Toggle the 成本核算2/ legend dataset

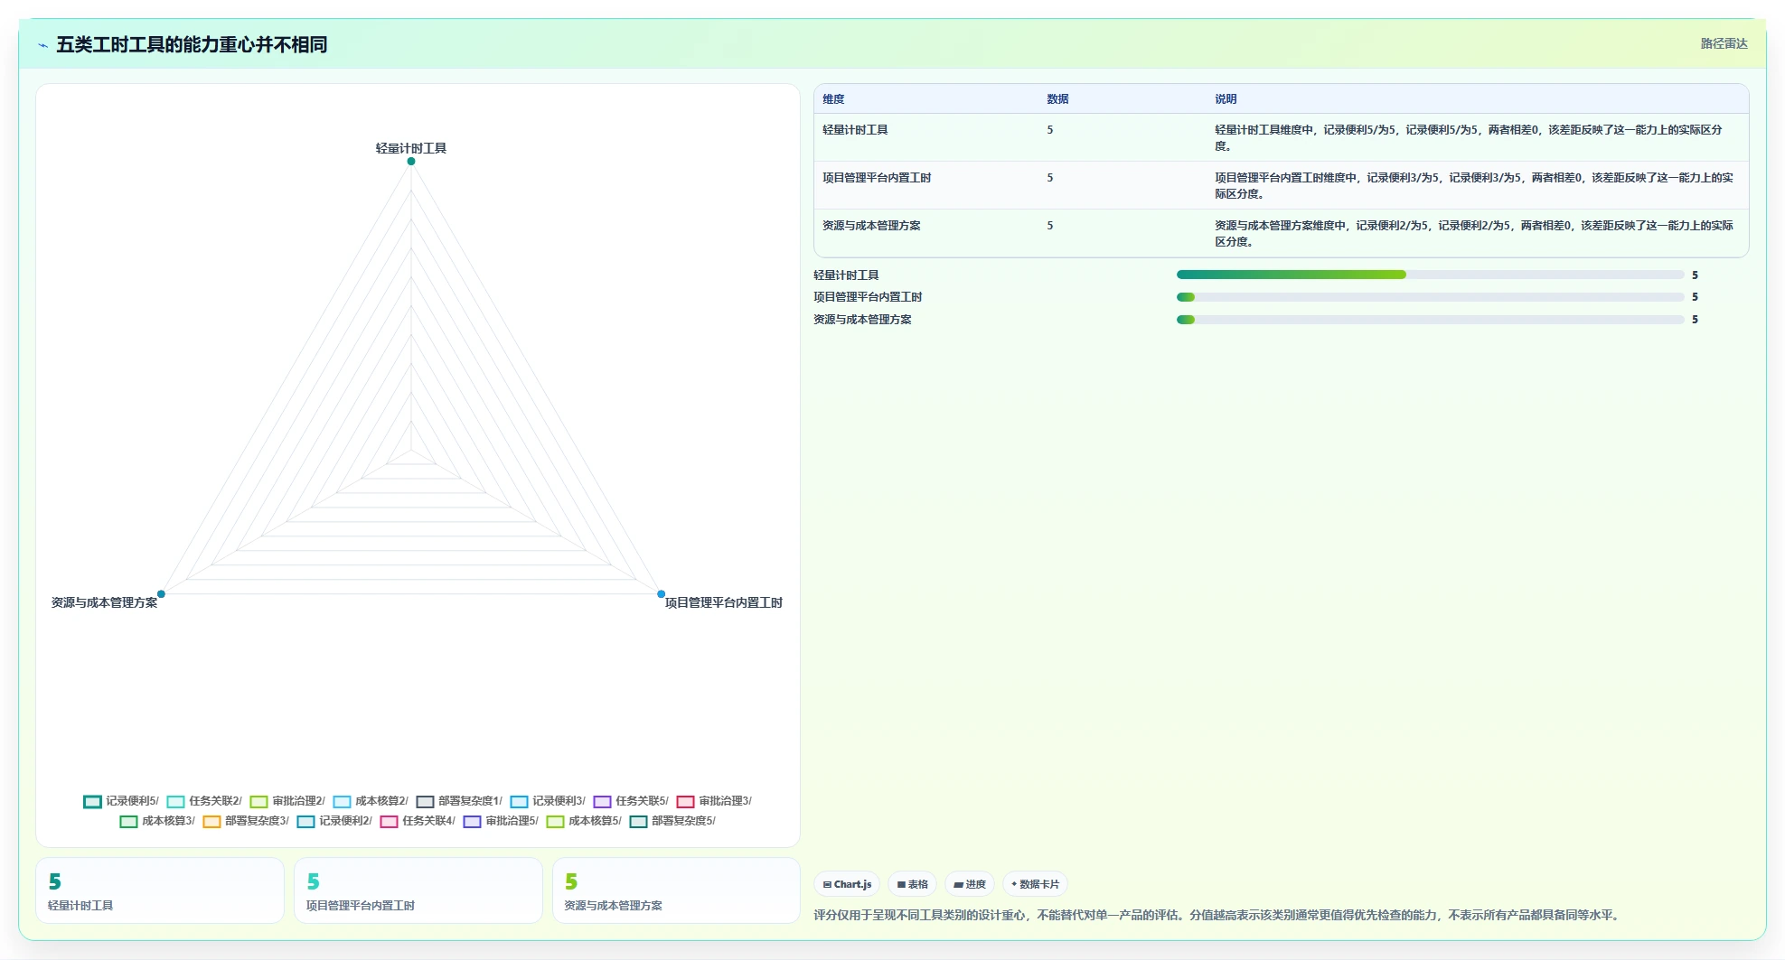pos(371,801)
